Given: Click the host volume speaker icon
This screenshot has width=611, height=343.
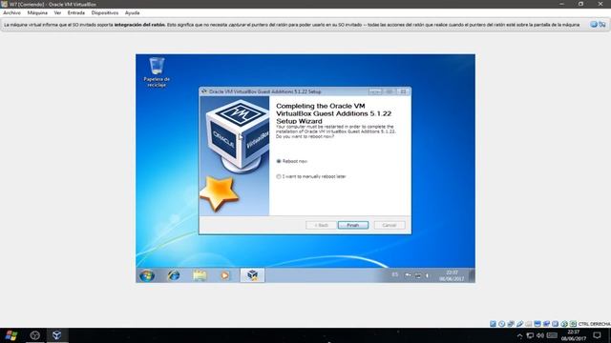Looking at the screenshot, I should pos(540,335).
